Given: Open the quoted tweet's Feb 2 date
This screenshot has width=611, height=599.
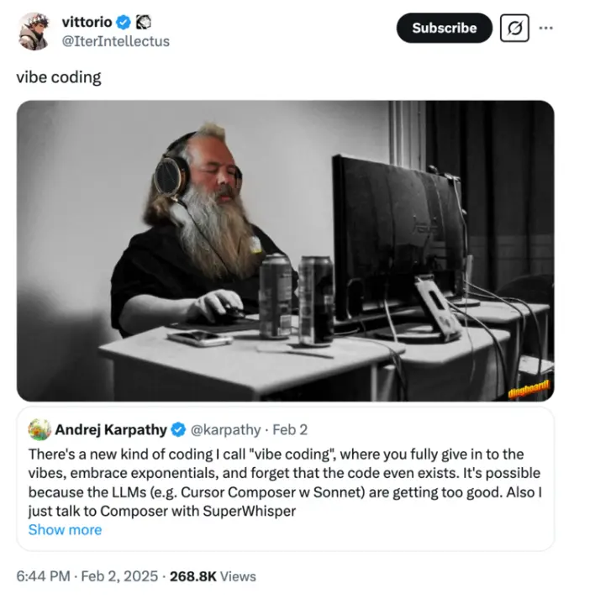Looking at the screenshot, I should [290, 429].
